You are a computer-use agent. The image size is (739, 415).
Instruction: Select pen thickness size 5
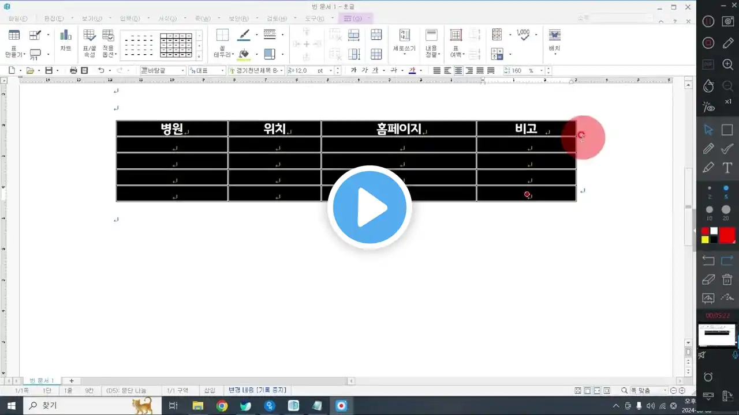pos(726,191)
